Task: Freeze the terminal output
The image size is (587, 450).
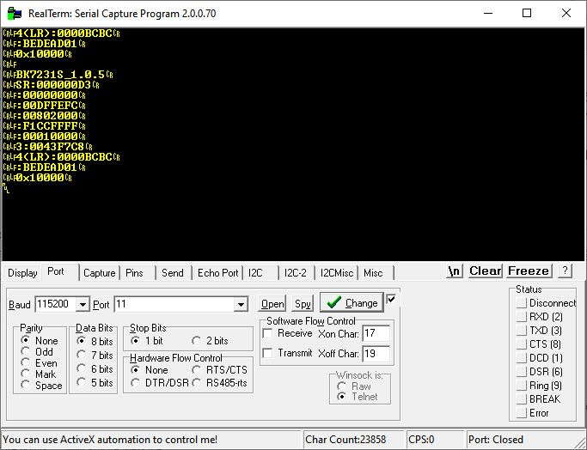Action: [x=529, y=271]
